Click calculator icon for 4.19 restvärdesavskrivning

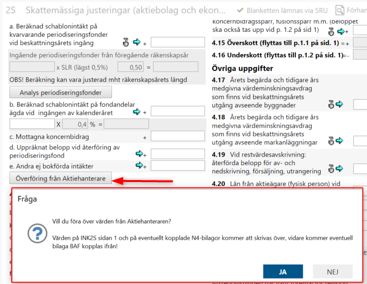(x=331, y=169)
